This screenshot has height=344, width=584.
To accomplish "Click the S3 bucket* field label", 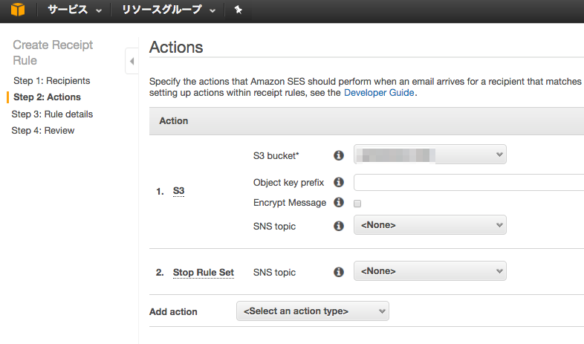I will (276, 155).
